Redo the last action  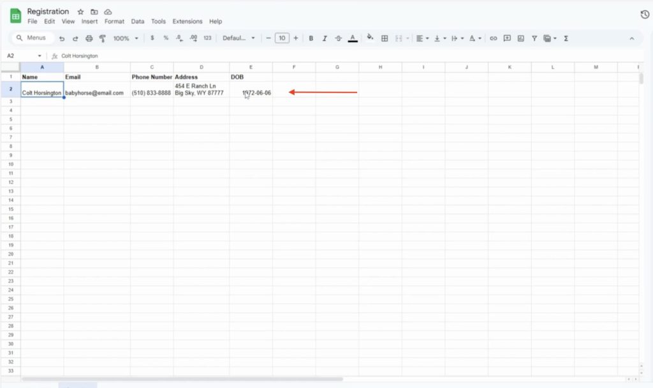point(75,38)
